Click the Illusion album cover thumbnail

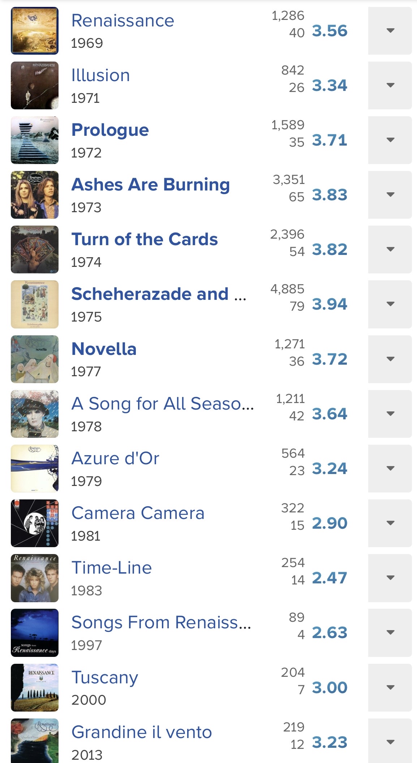coord(35,85)
